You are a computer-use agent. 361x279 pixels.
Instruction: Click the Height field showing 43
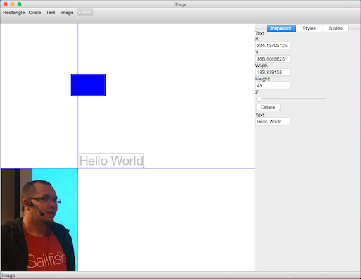(x=273, y=86)
